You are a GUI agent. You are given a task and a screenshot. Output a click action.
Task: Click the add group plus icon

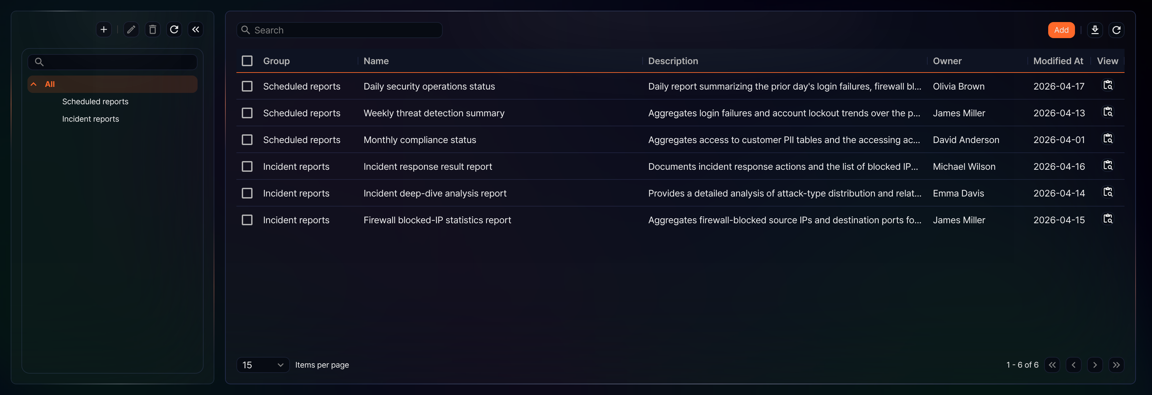pyautogui.click(x=104, y=29)
